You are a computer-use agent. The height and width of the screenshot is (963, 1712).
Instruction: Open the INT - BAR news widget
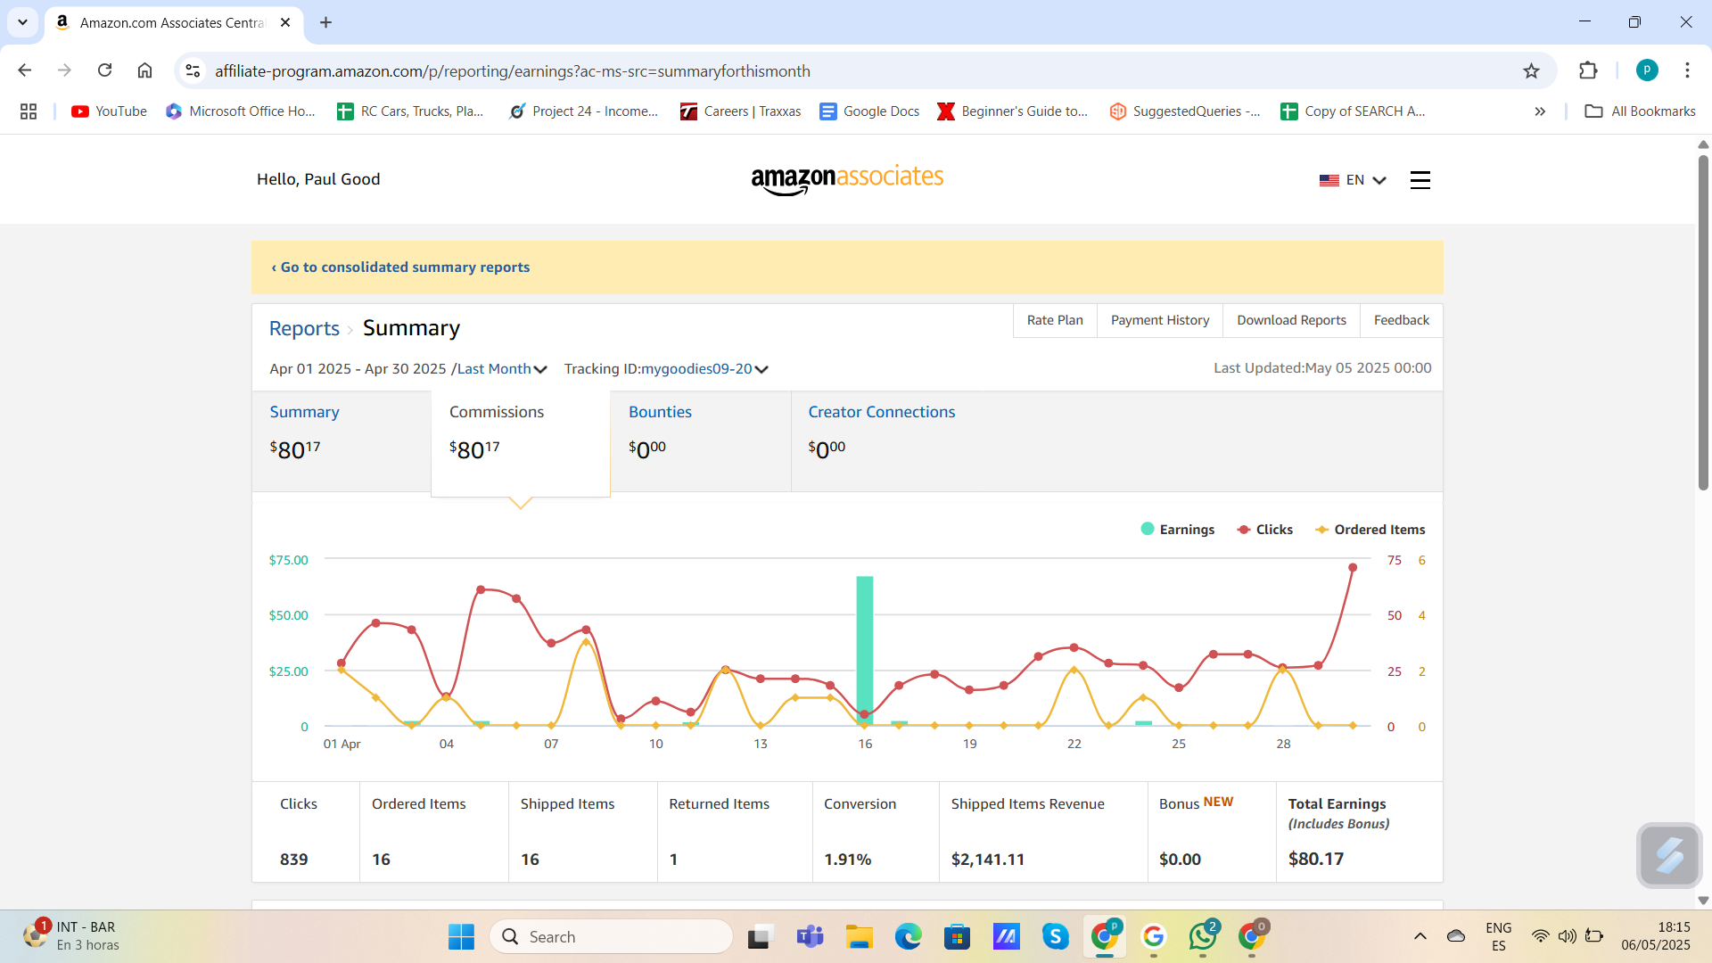point(71,936)
